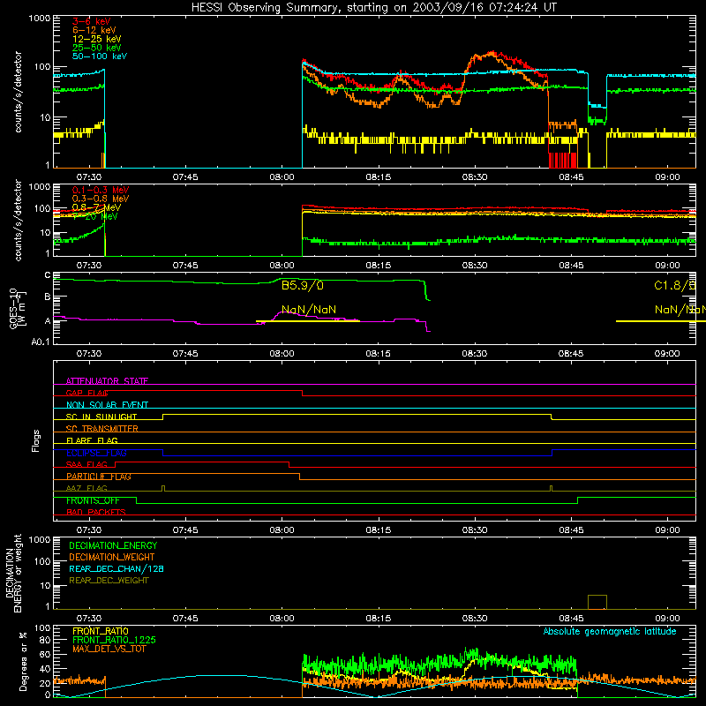
Task: Select the orange "6-12 keV" legend label
Action: pyautogui.click(x=94, y=30)
